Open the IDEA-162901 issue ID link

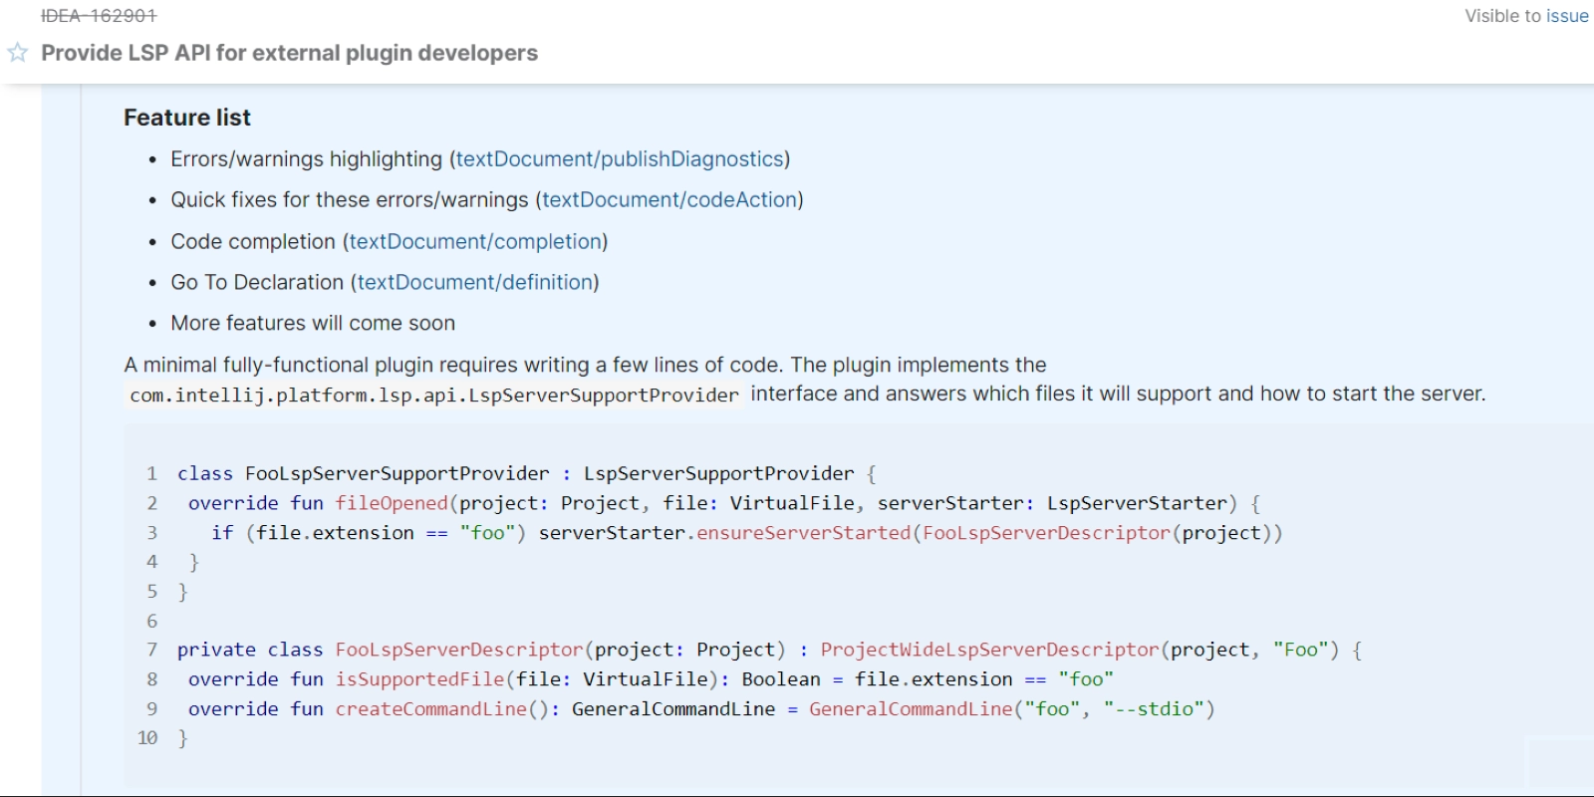point(99,16)
